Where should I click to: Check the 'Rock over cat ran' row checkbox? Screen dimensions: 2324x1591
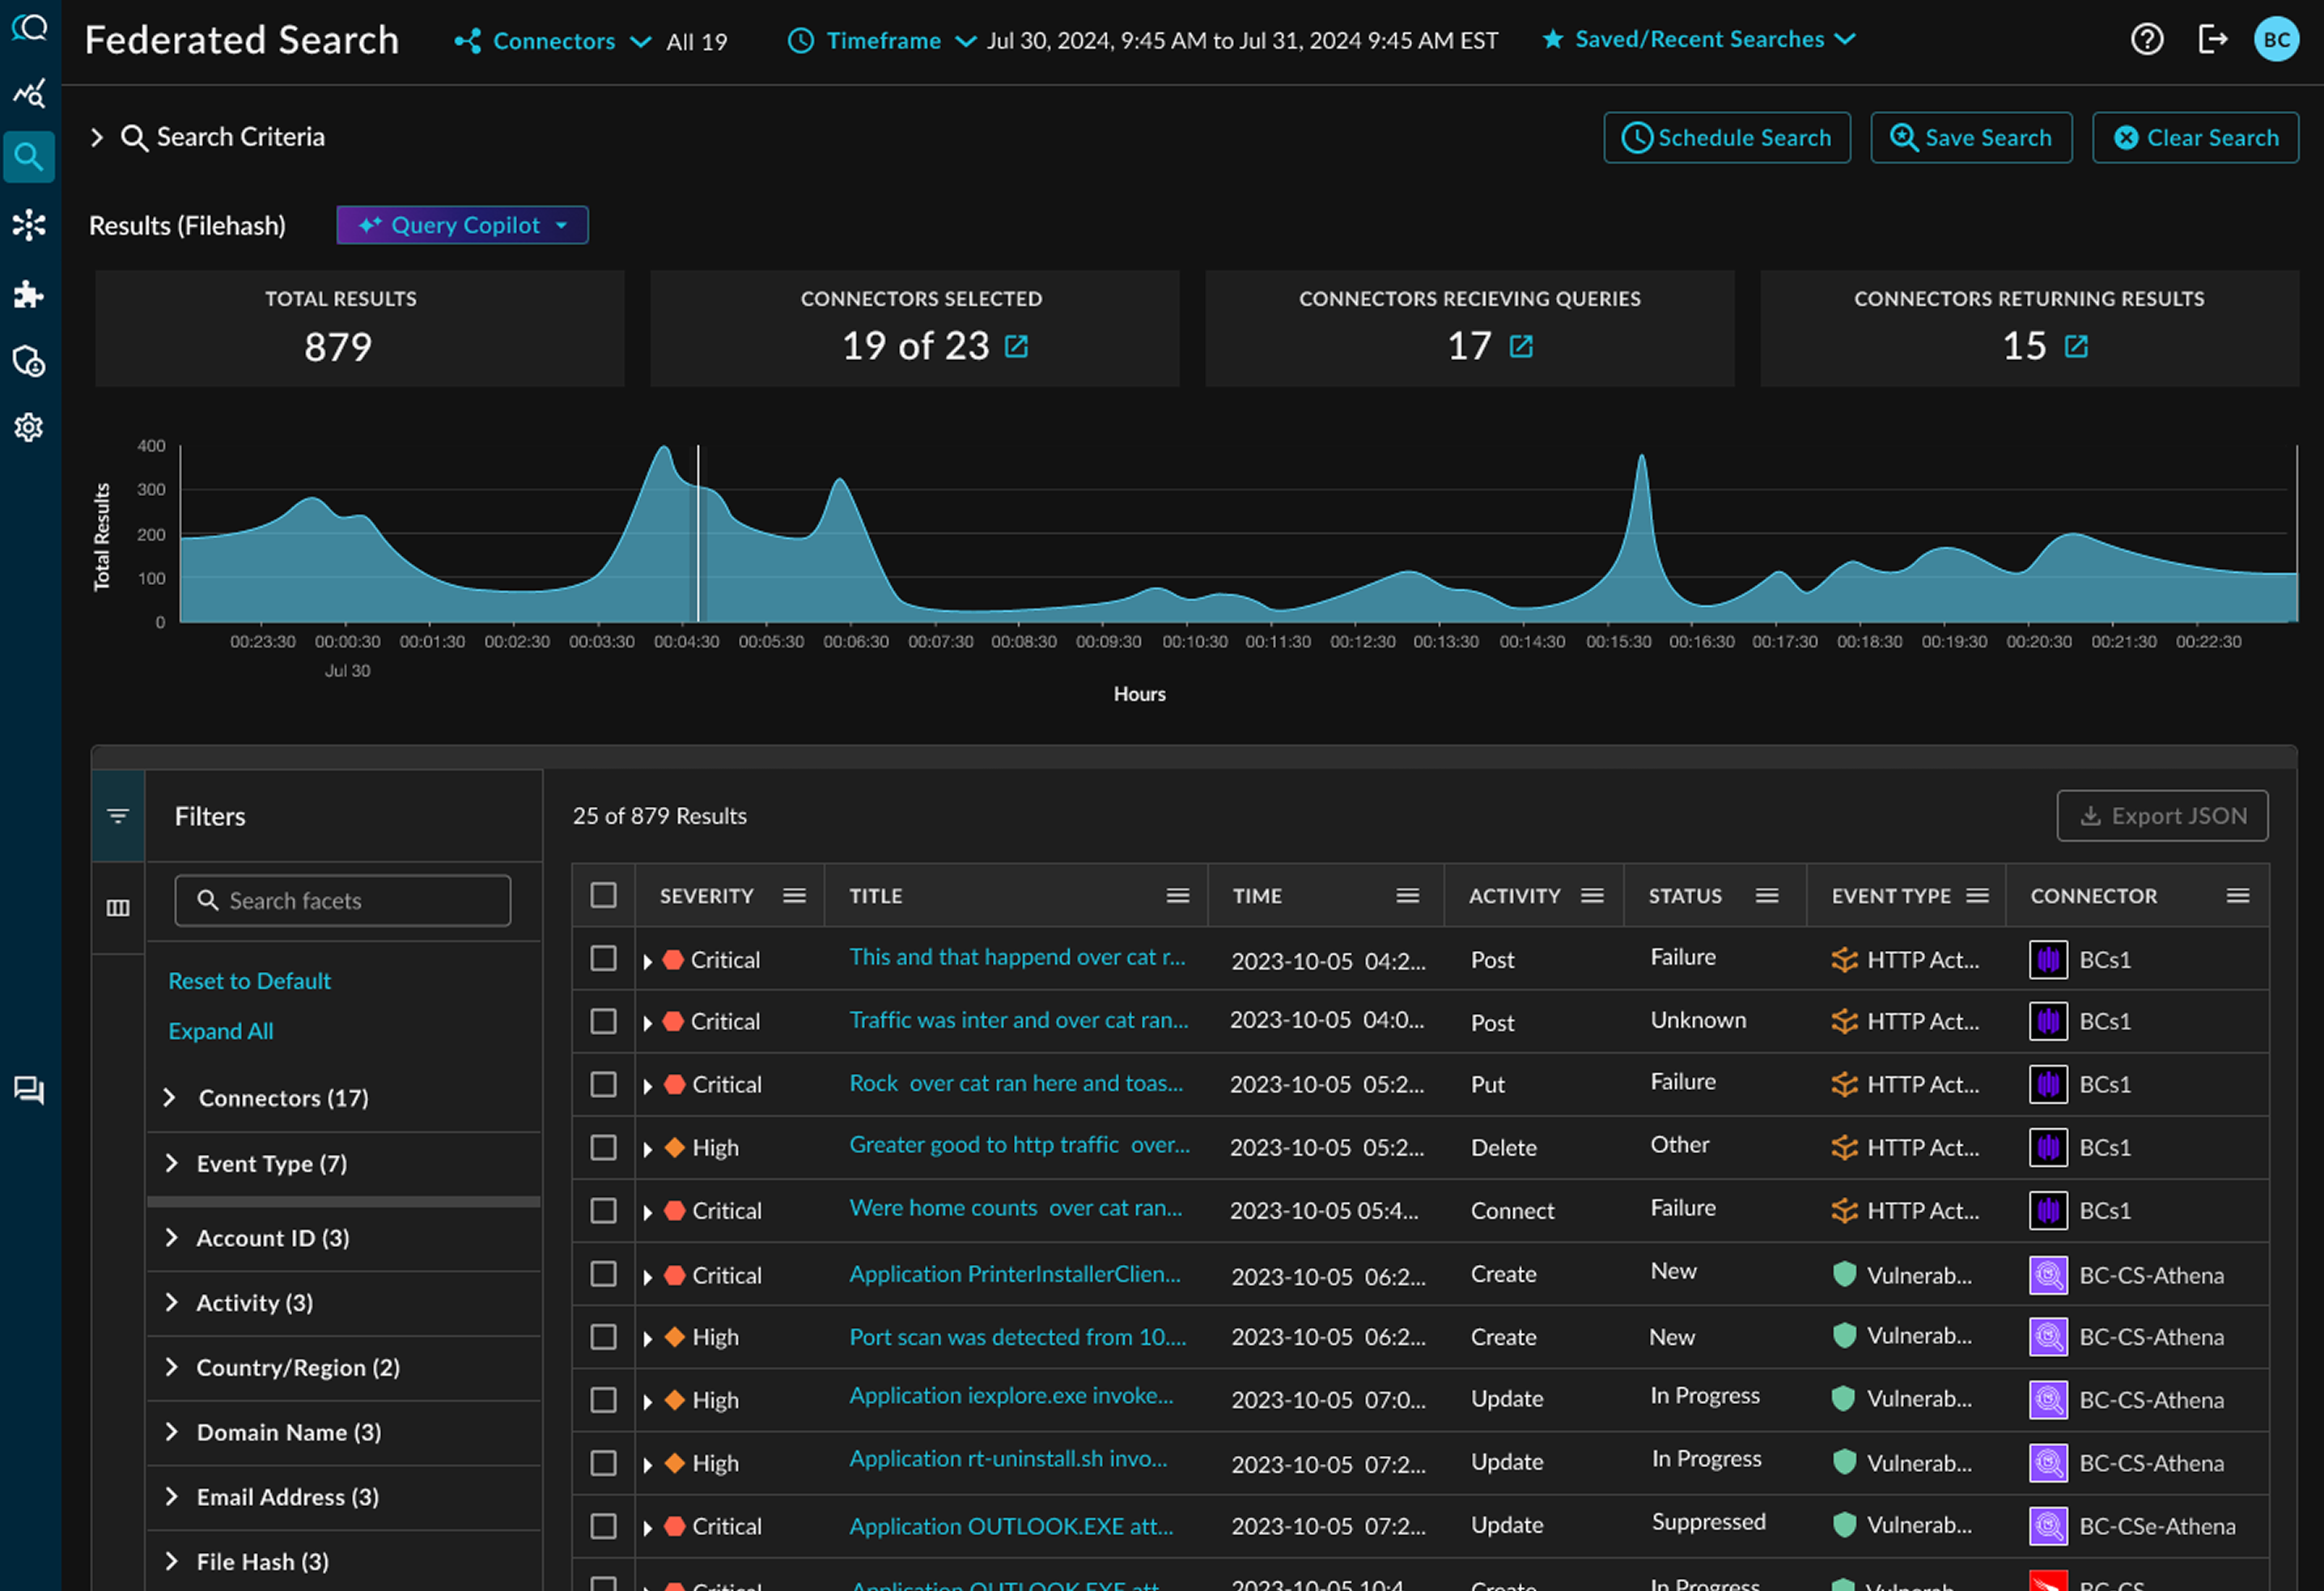[x=603, y=1084]
